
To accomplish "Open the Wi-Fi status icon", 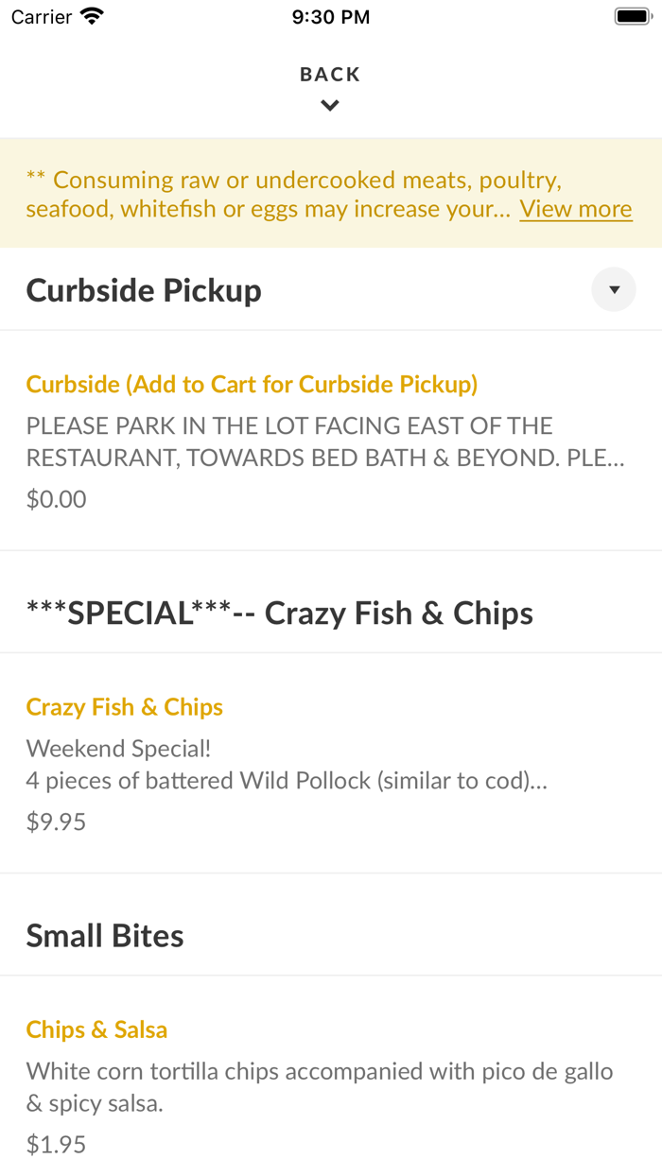I will pyautogui.click(x=88, y=15).
